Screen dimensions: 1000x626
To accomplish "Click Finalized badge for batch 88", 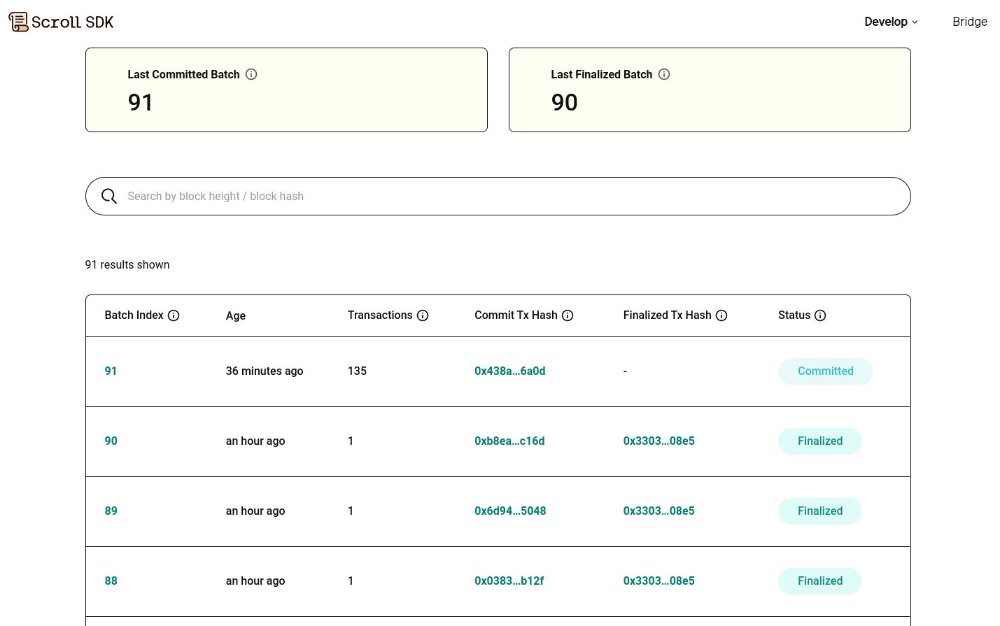I will 820,581.
